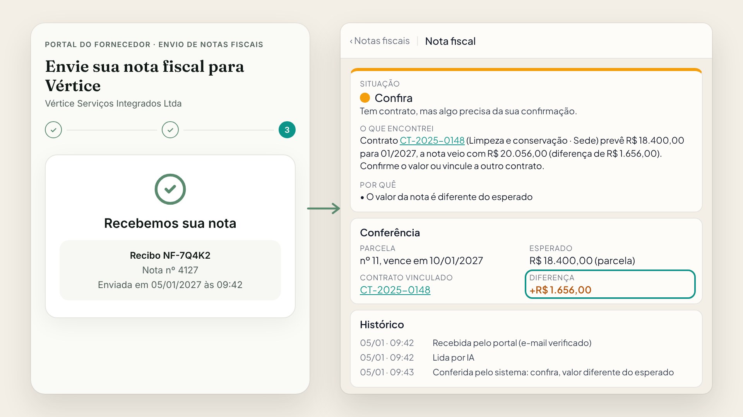
Task: Click the Envie sua nota fiscal para Vértice title
Action: tap(145, 76)
